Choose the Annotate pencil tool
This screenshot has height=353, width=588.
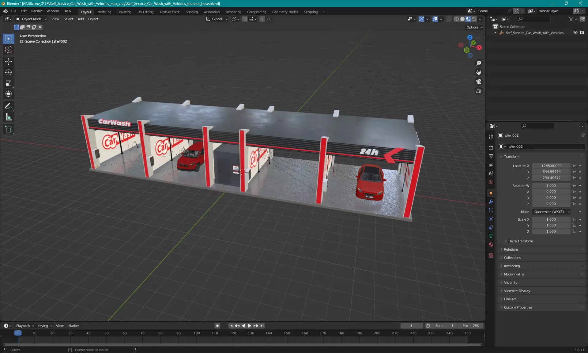(x=9, y=106)
